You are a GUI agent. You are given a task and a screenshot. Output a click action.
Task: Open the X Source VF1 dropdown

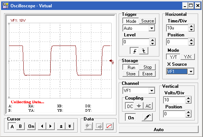coord(191,71)
